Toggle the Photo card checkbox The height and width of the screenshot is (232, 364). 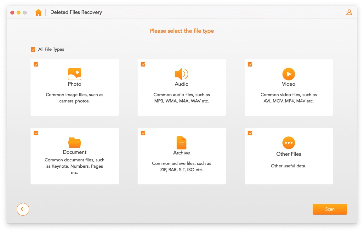pos(36,64)
